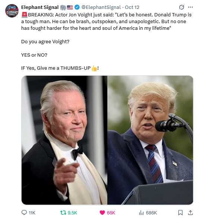Click the 66K likes count
Image resolution: width=199 pixels, height=220 pixels.
click(111, 213)
